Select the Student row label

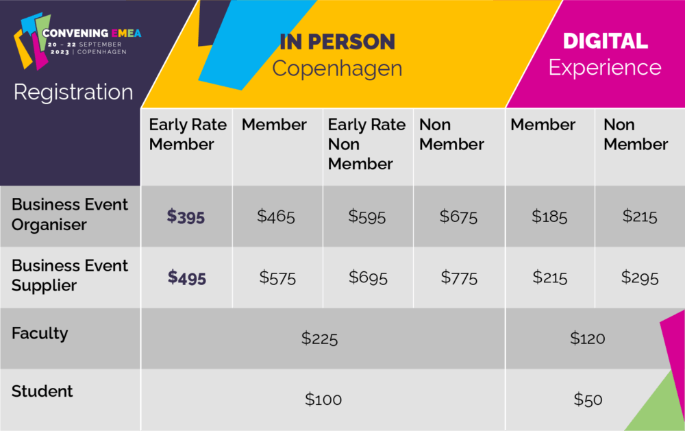point(42,391)
